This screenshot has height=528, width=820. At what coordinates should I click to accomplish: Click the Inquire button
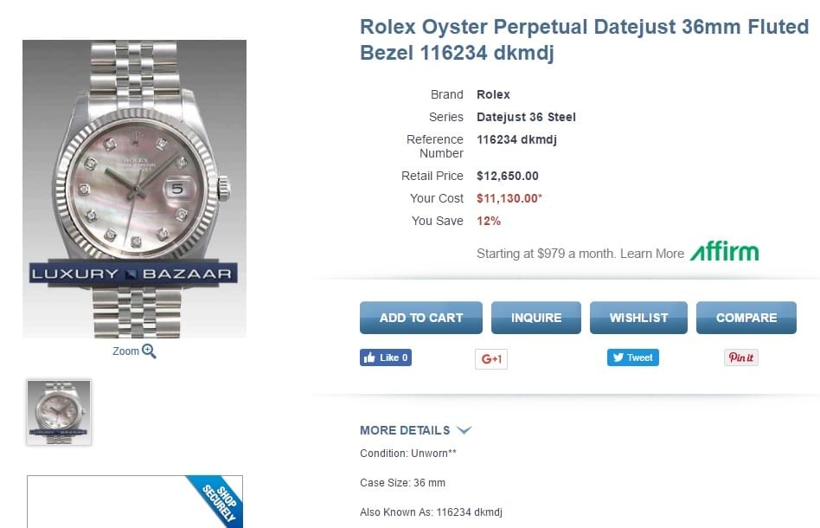tap(535, 318)
